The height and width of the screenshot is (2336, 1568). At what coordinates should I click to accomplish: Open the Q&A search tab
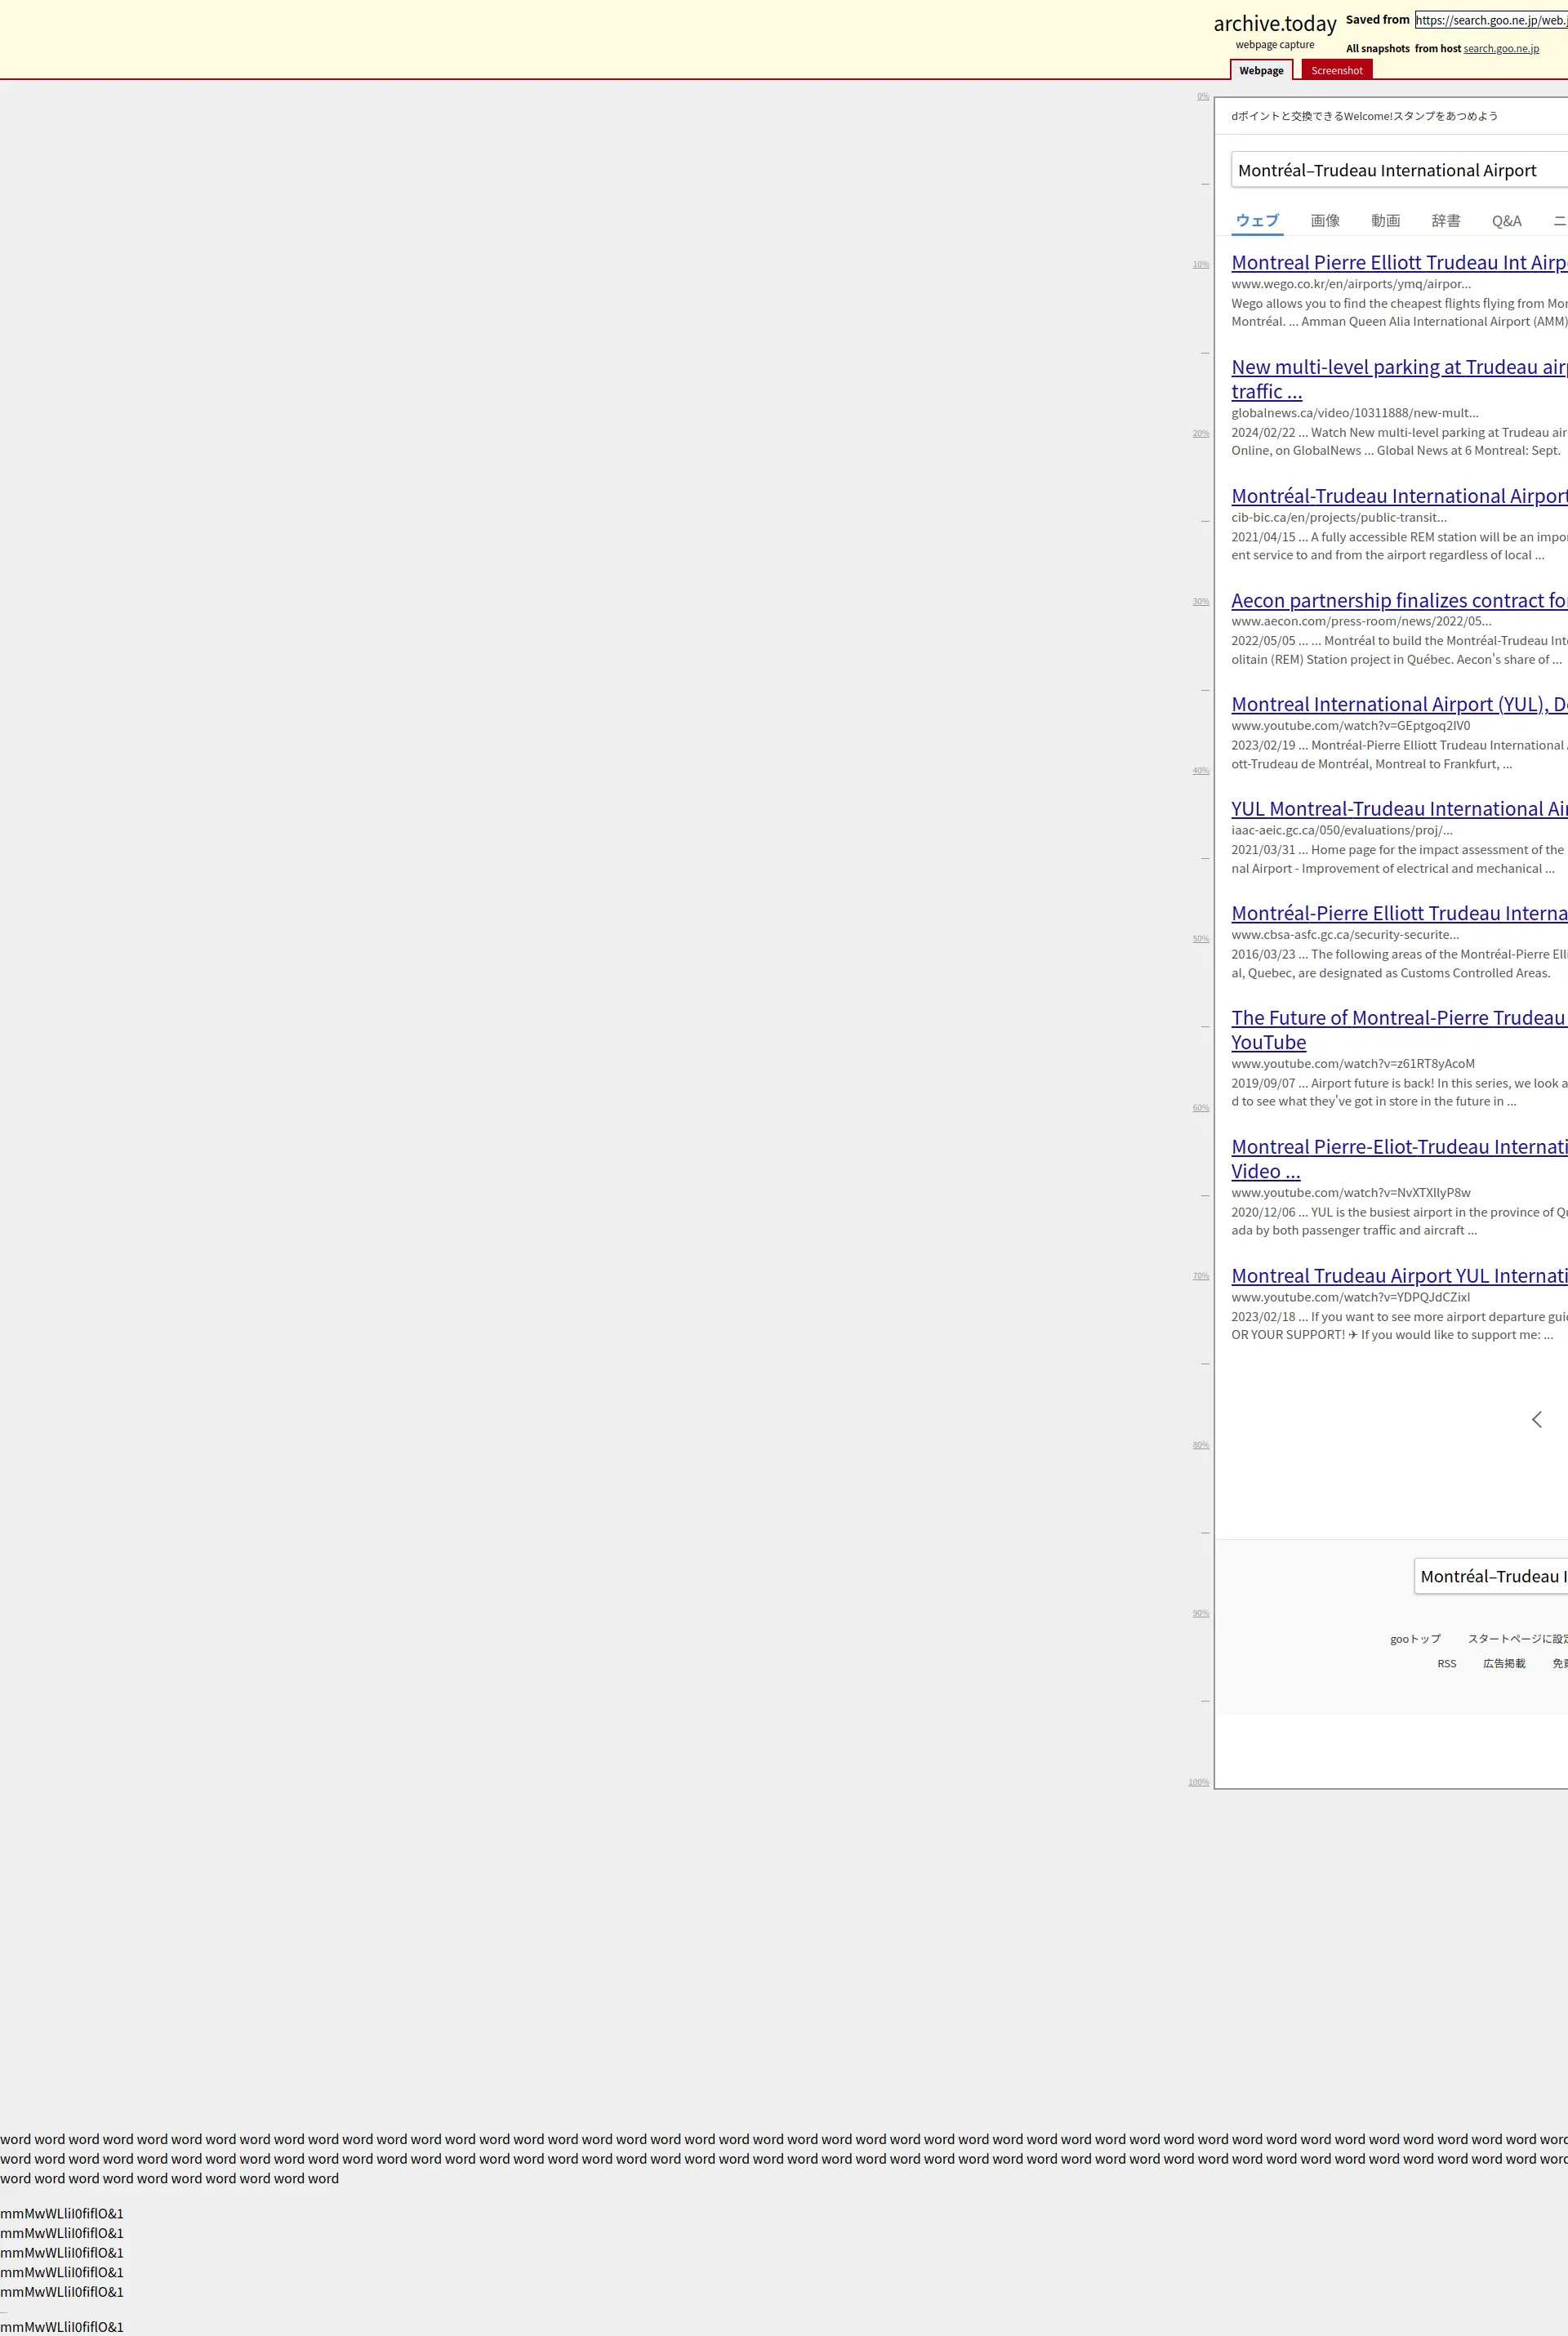1506,221
